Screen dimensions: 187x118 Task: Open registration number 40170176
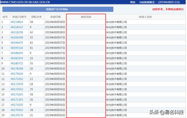(x=17, y=115)
